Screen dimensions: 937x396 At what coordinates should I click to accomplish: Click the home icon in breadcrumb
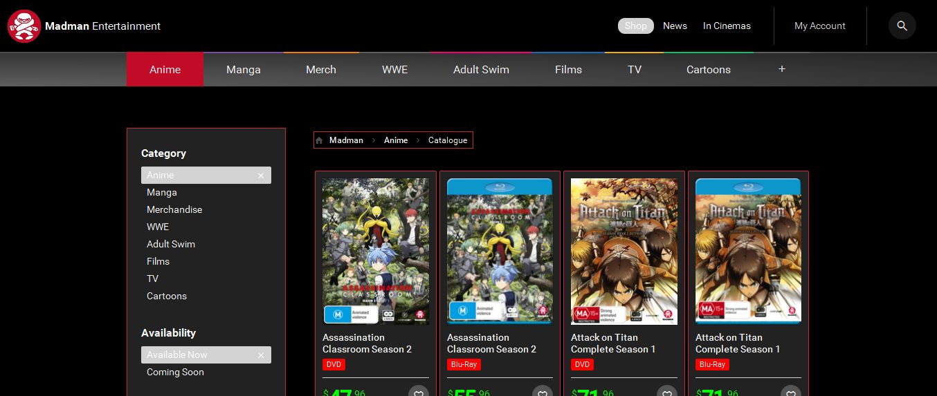(319, 140)
